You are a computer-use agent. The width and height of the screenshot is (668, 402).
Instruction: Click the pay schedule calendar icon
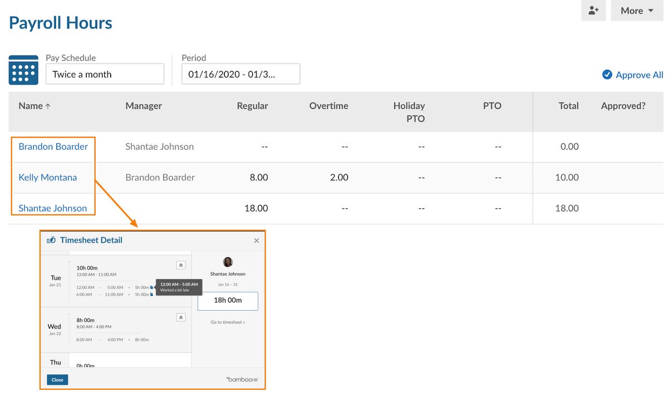coord(23,70)
